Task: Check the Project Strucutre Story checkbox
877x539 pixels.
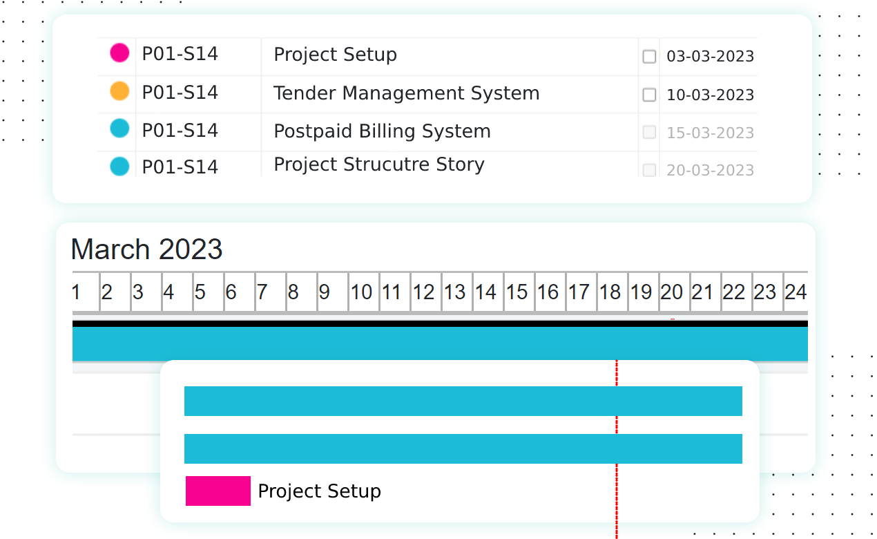Action: click(x=649, y=169)
